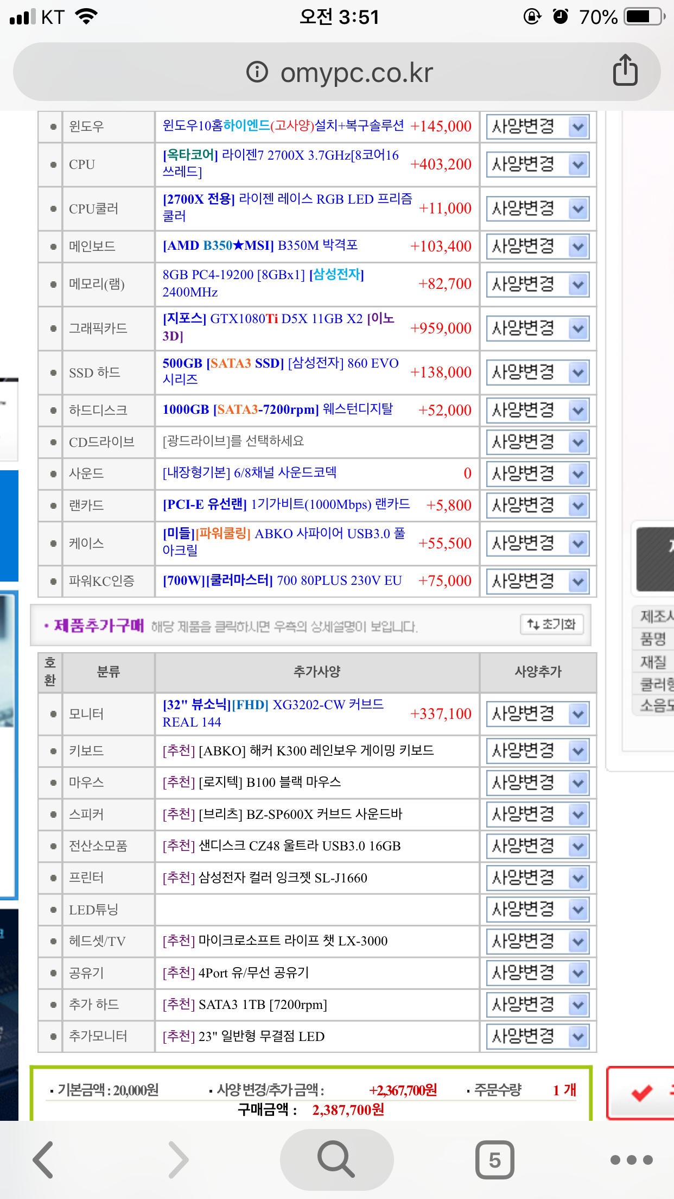
Task: Open the 라이젠 레이스 RGB LED cooler link
Action: click(288, 207)
